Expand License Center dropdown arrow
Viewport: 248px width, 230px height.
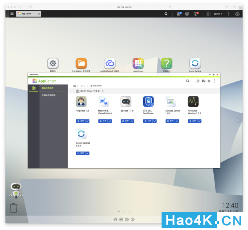point(177,121)
